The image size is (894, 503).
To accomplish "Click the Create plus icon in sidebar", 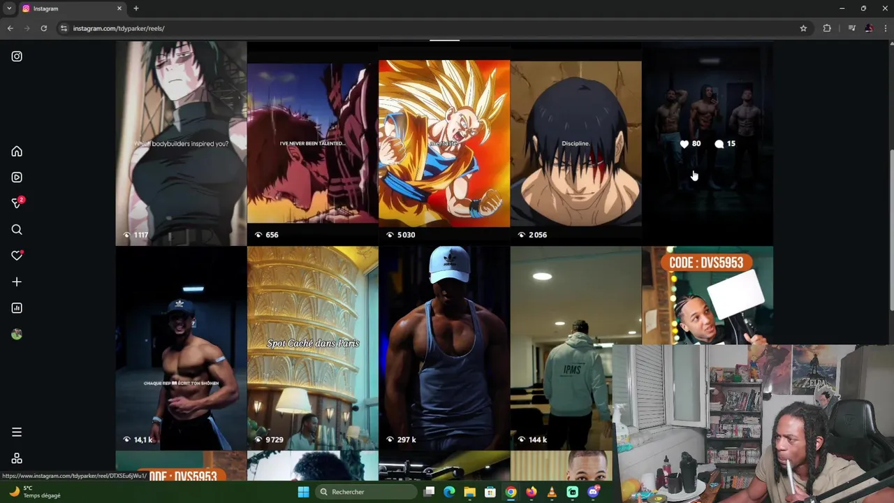I will (17, 282).
